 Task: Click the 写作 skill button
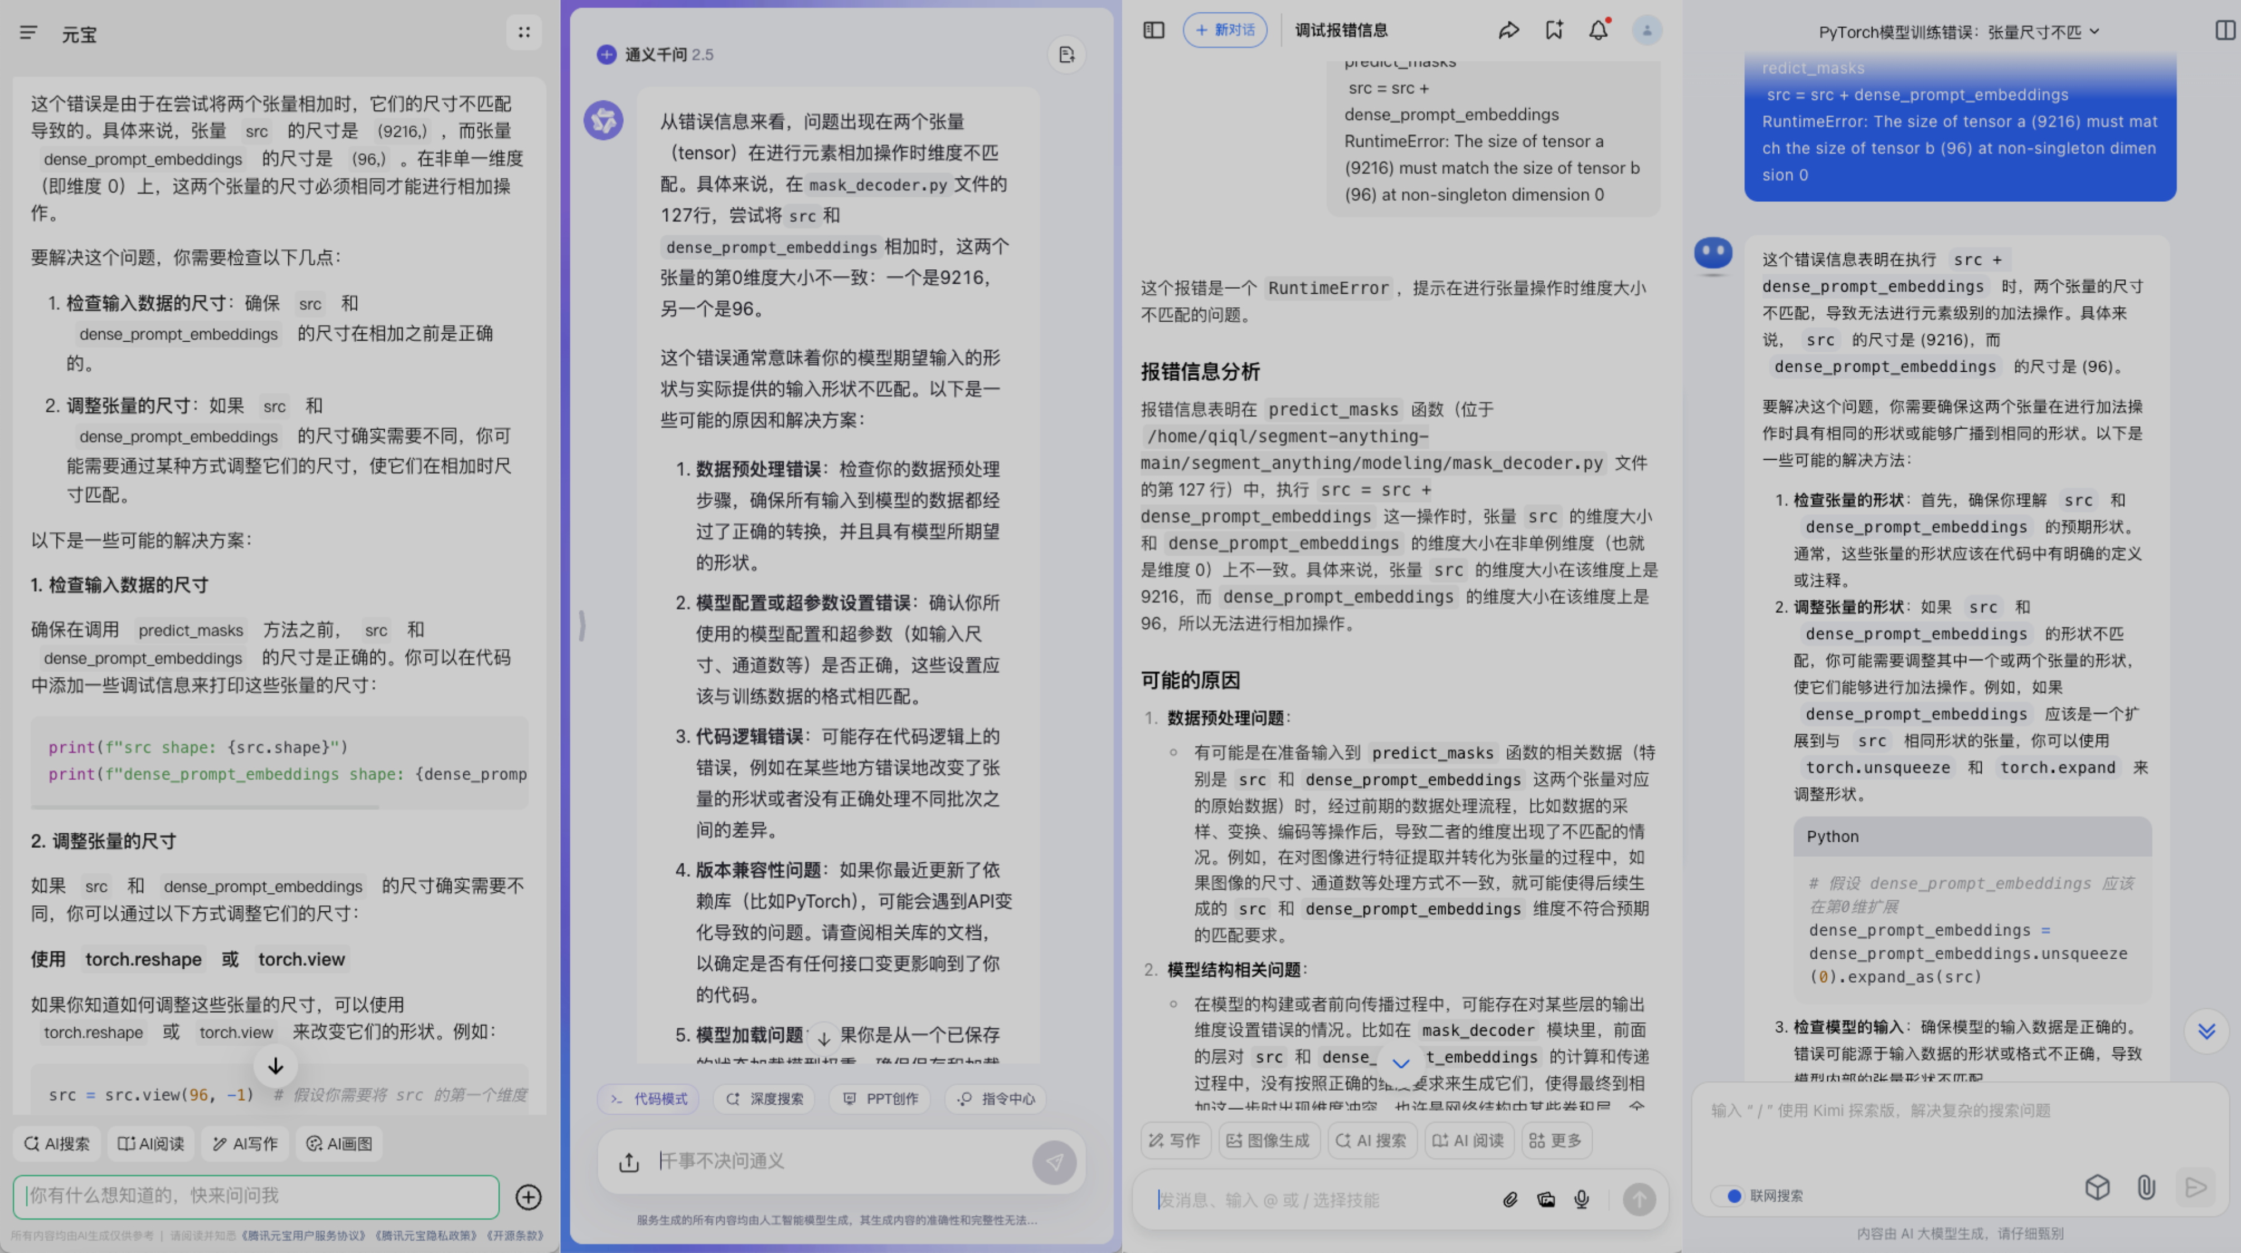point(1175,1140)
